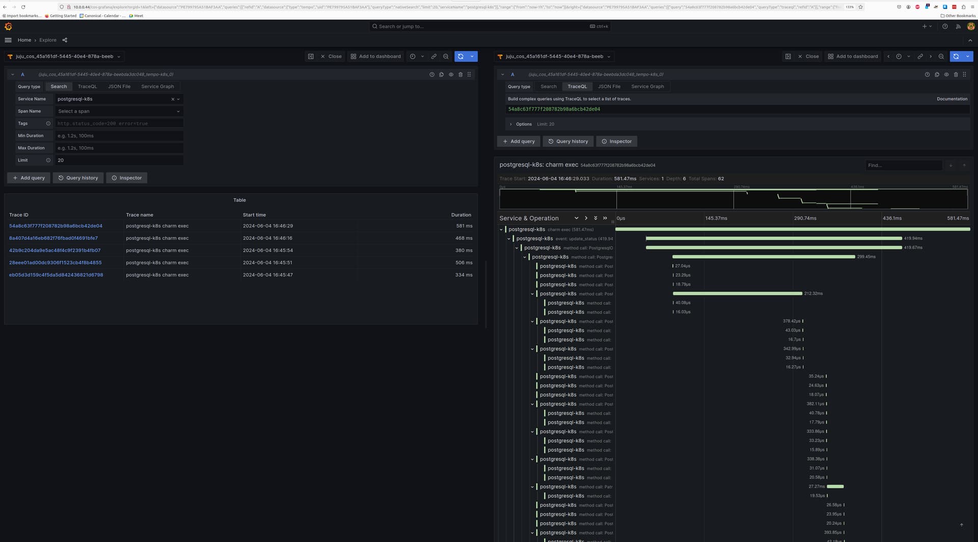Select the Service Graph query type in left pane
Screen dimensions: 978x542
[157, 87]
